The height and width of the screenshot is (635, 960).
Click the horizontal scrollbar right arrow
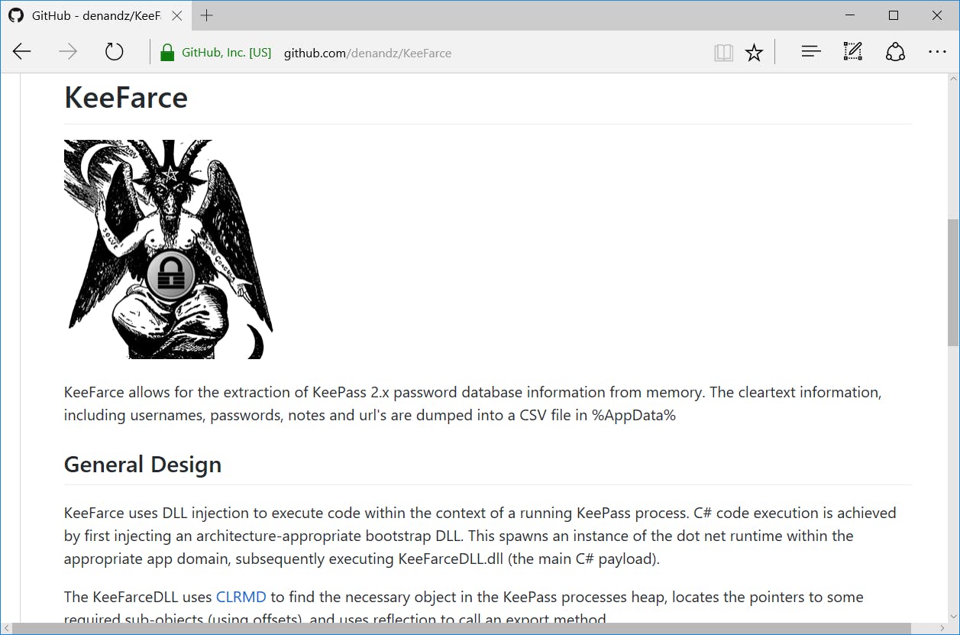pyautogui.click(x=940, y=628)
